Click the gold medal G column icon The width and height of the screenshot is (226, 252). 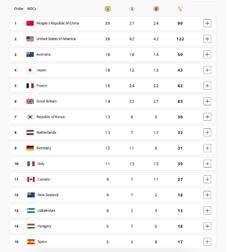click(x=107, y=9)
